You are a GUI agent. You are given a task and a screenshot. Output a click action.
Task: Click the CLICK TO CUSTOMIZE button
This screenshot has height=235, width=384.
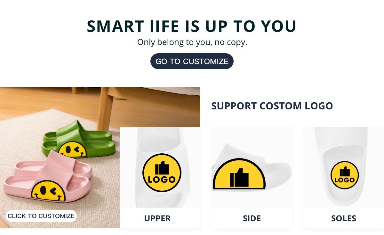pos(41,216)
